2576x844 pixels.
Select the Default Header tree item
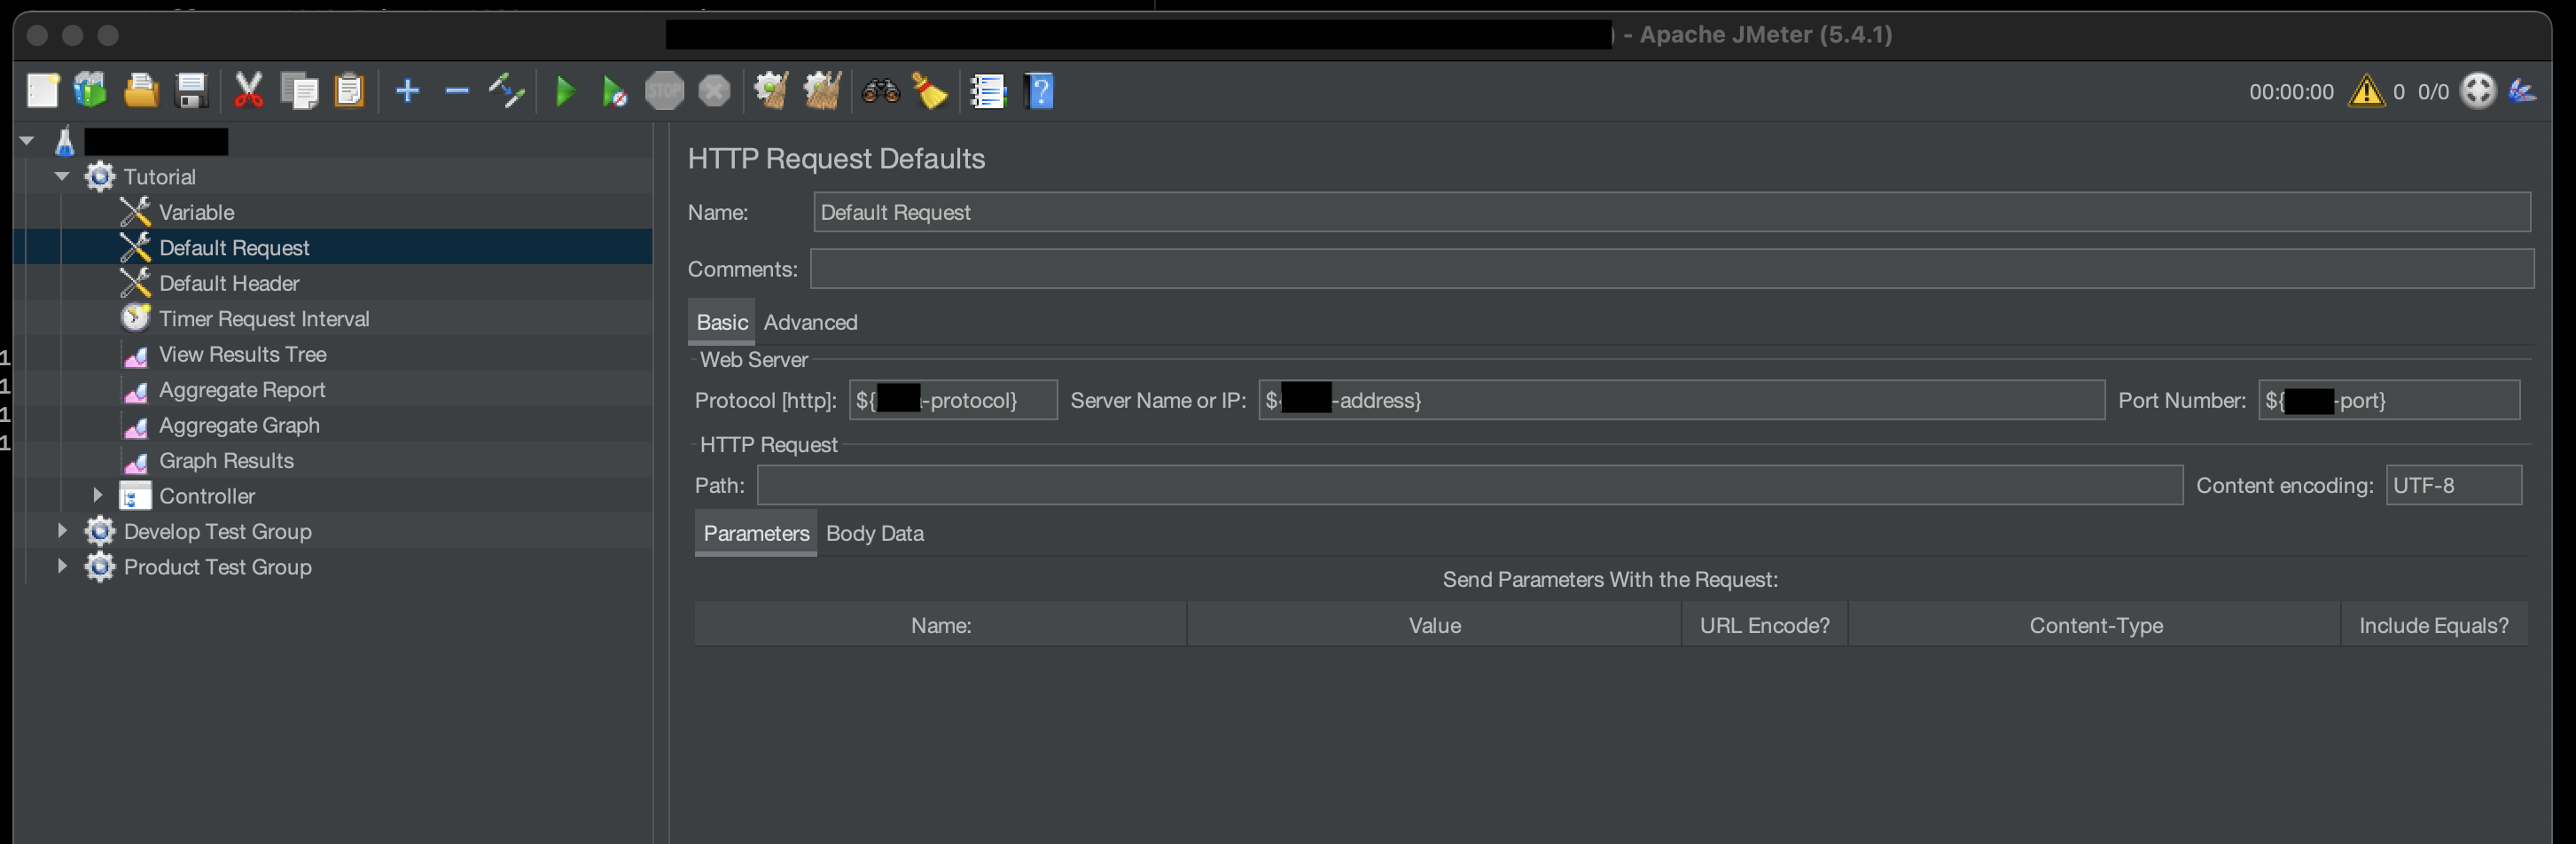tap(229, 283)
